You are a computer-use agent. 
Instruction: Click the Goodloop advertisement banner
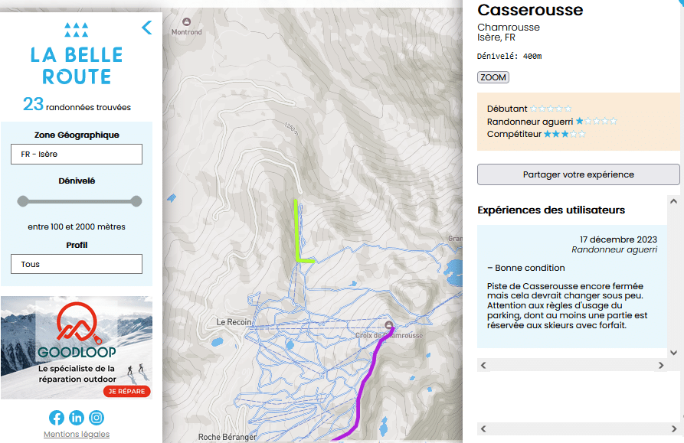(77, 347)
